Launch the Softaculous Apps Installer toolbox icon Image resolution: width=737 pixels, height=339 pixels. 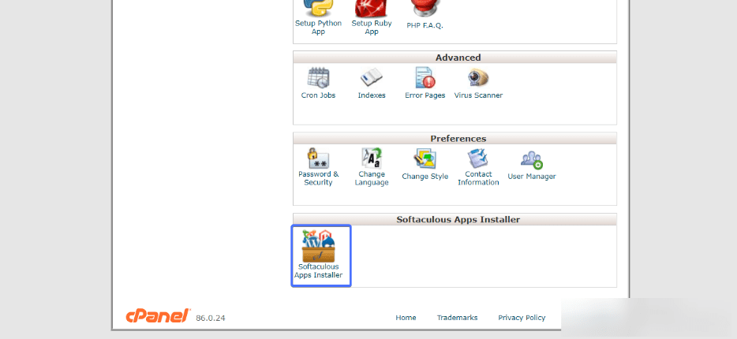[x=318, y=245]
